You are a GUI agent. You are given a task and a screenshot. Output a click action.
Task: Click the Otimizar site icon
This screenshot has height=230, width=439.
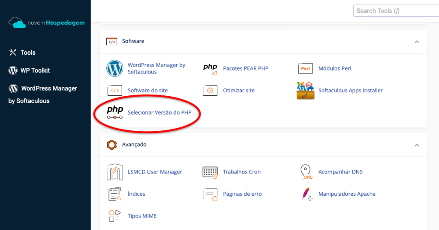(210, 91)
